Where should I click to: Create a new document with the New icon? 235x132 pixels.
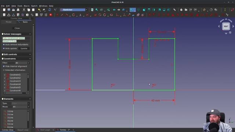pos(4,10)
